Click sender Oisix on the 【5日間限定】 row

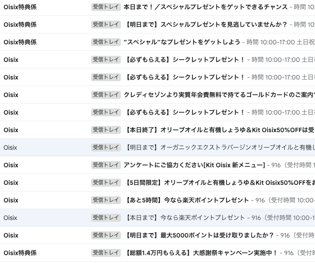(x=11, y=183)
